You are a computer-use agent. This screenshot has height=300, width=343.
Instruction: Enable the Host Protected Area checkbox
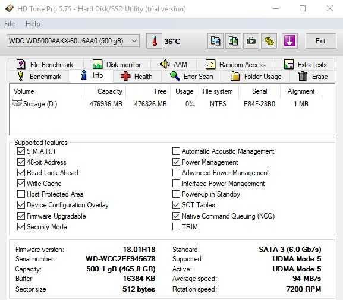pyautogui.click(x=21, y=194)
